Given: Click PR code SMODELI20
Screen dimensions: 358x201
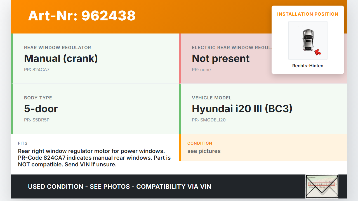Looking at the screenshot, I should pos(209,120).
